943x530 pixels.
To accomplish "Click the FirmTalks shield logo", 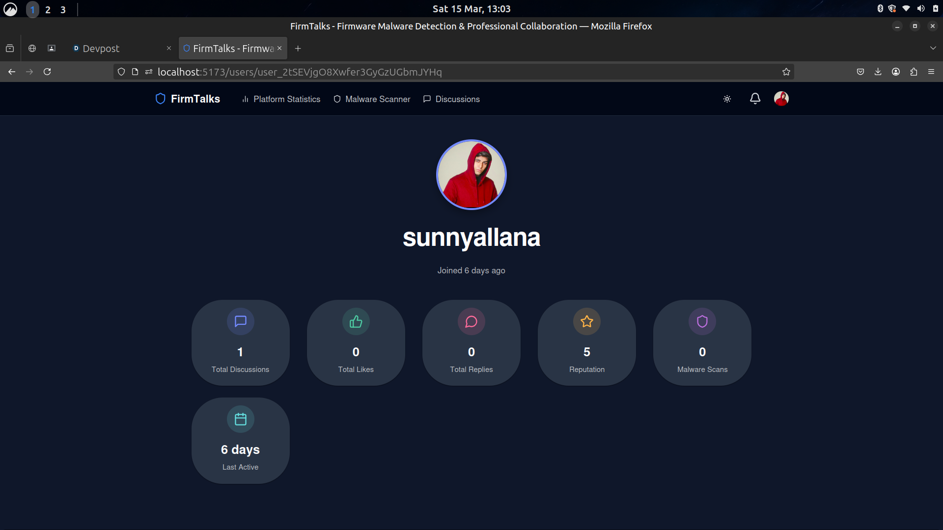I will coord(160,99).
